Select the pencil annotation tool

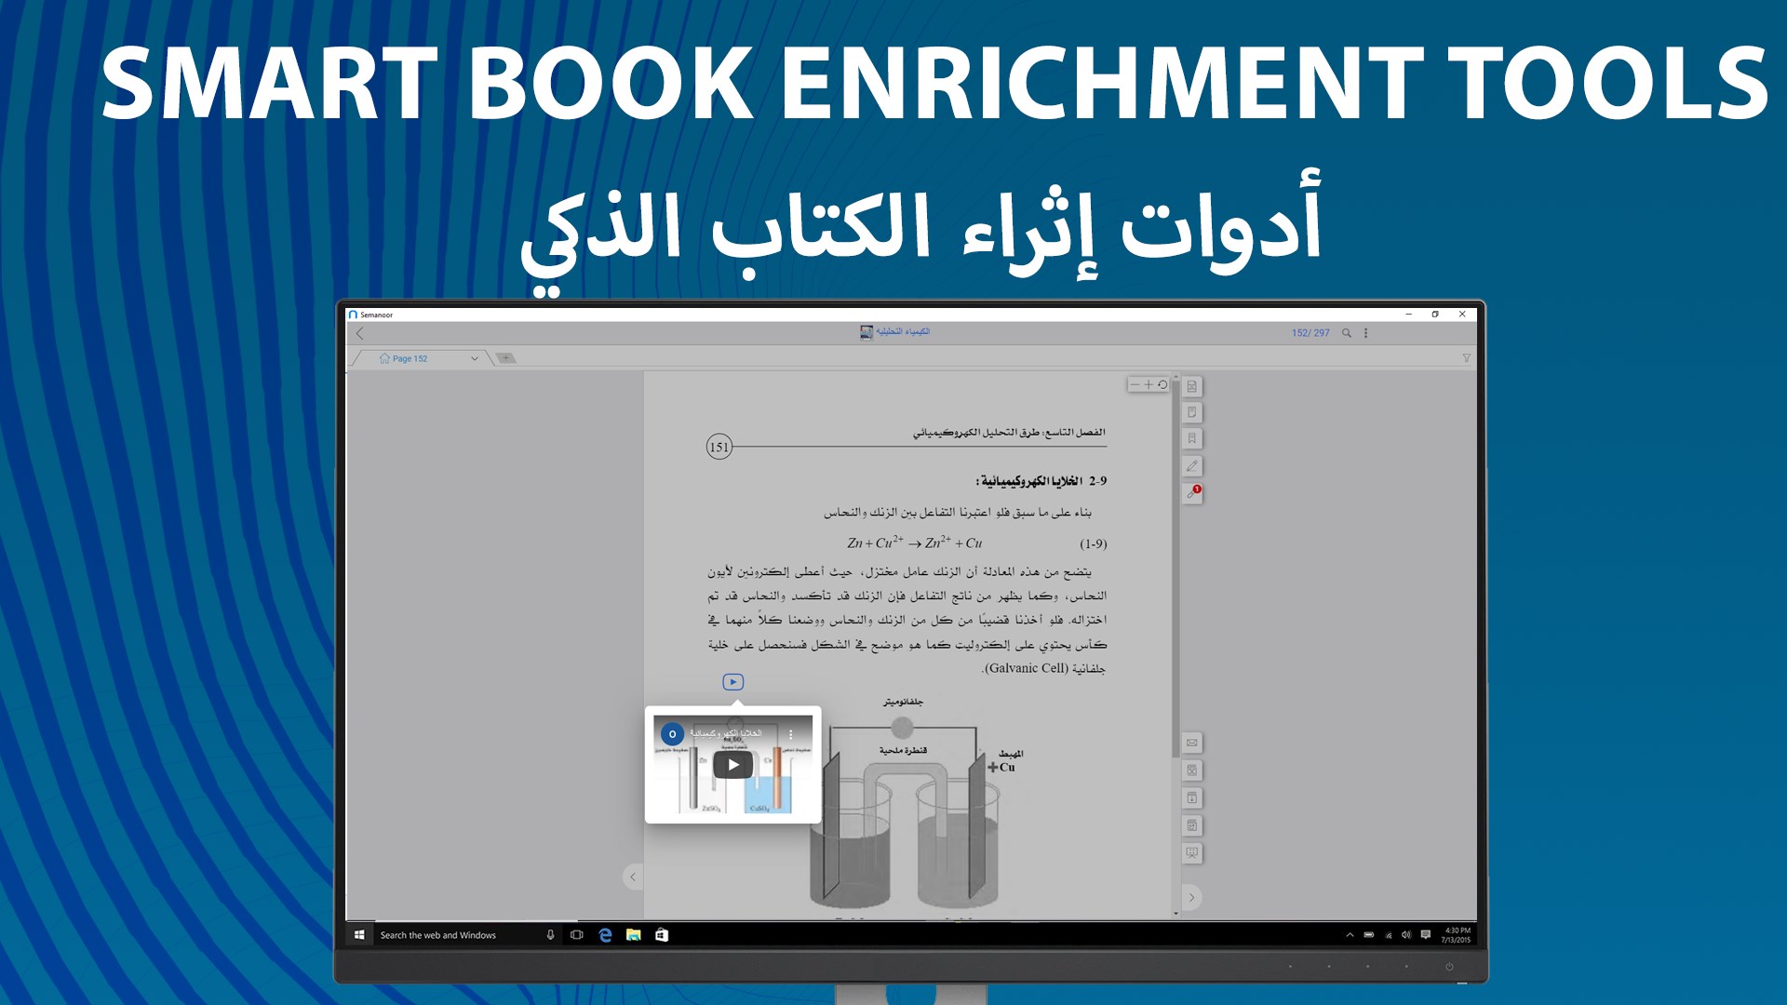[x=1191, y=465]
